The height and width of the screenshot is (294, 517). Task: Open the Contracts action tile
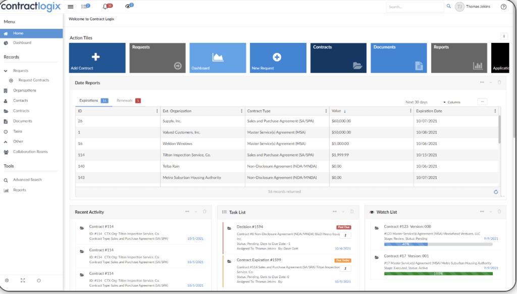[338, 58]
